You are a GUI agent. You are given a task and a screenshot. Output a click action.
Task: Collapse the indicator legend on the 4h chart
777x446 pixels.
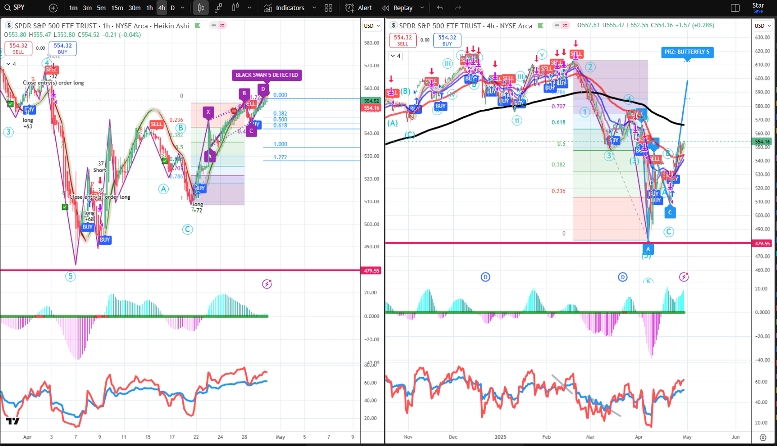pyautogui.click(x=396, y=56)
